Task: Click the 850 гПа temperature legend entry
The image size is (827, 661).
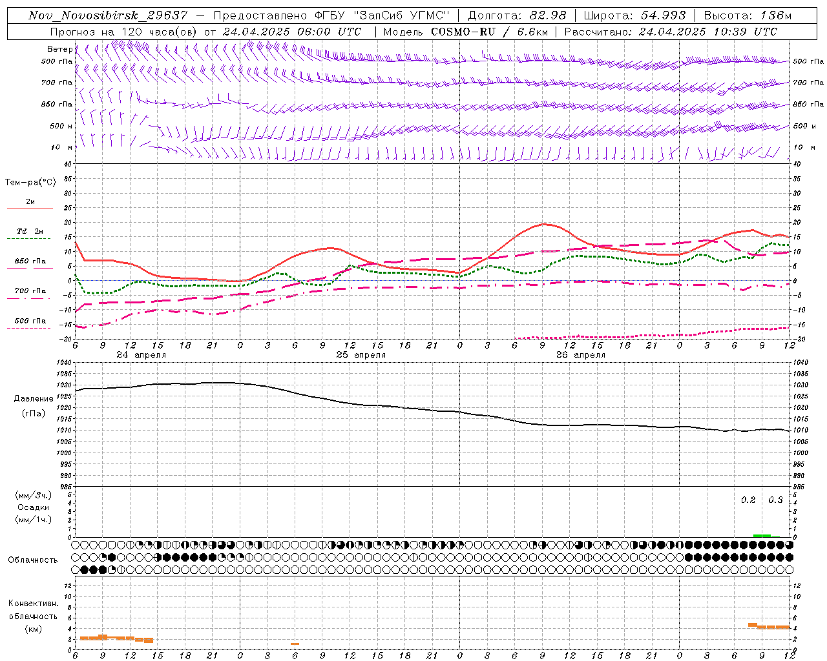Action: point(30,261)
